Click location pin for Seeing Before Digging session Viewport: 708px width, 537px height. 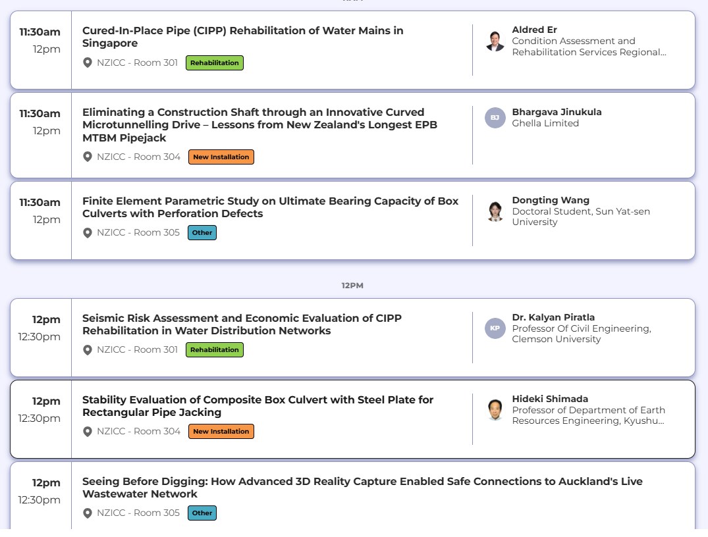[x=88, y=513]
